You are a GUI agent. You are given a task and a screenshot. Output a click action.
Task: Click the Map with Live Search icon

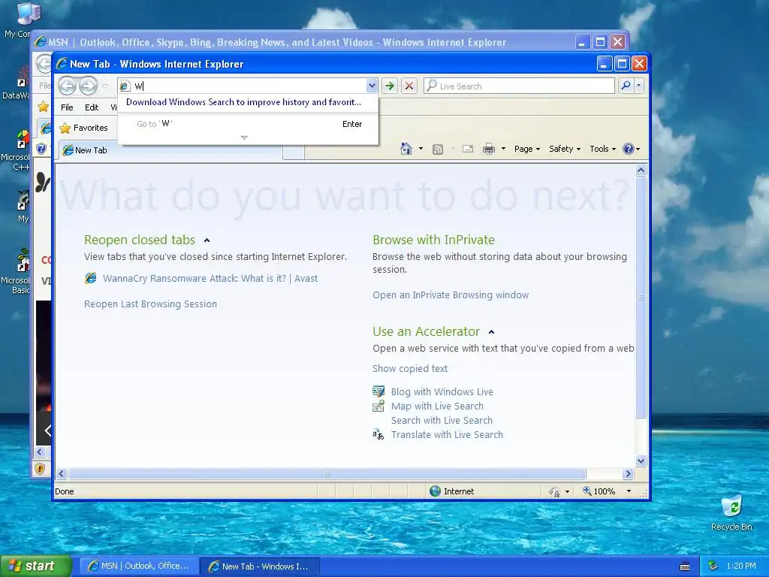tap(378, 406)
